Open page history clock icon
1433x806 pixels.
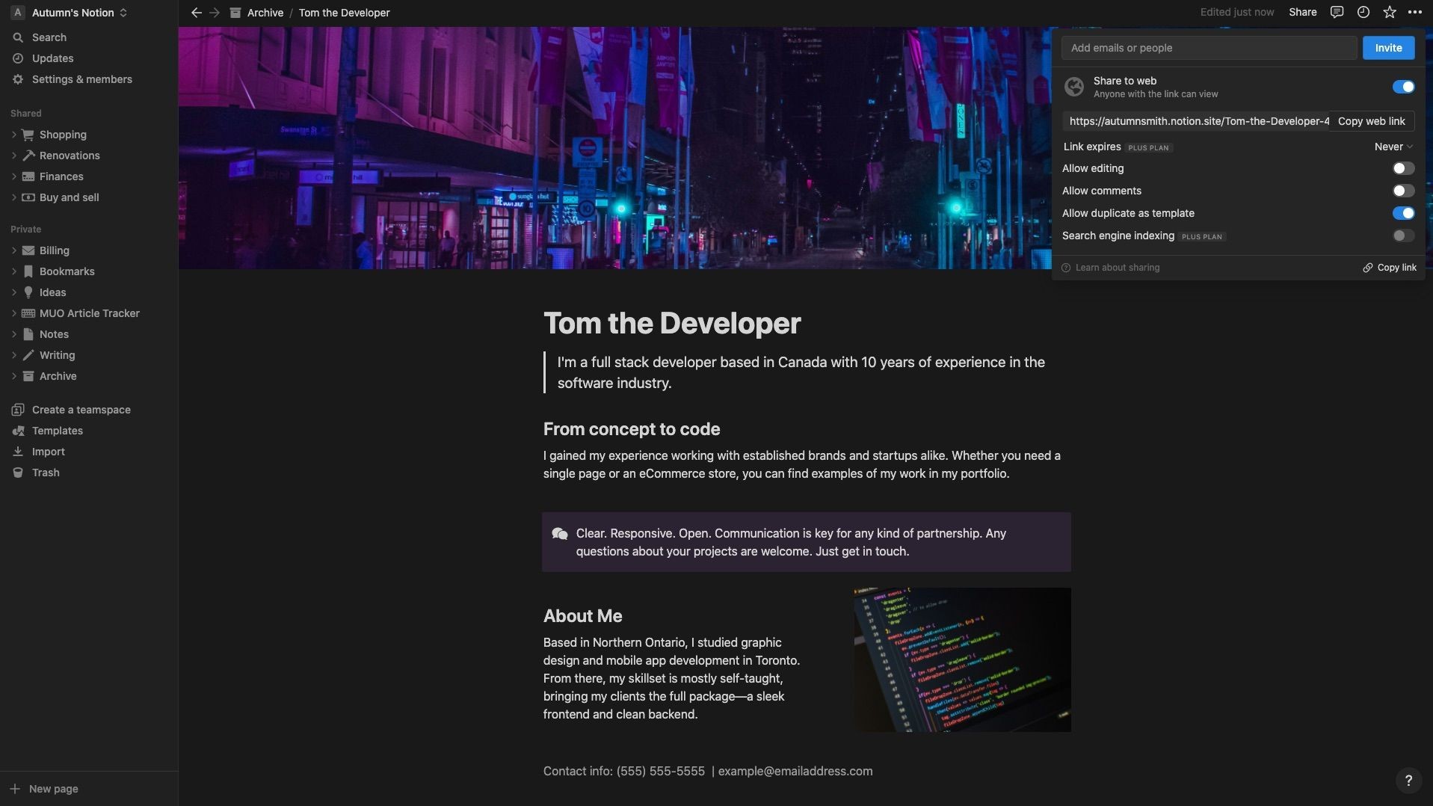1363,12
